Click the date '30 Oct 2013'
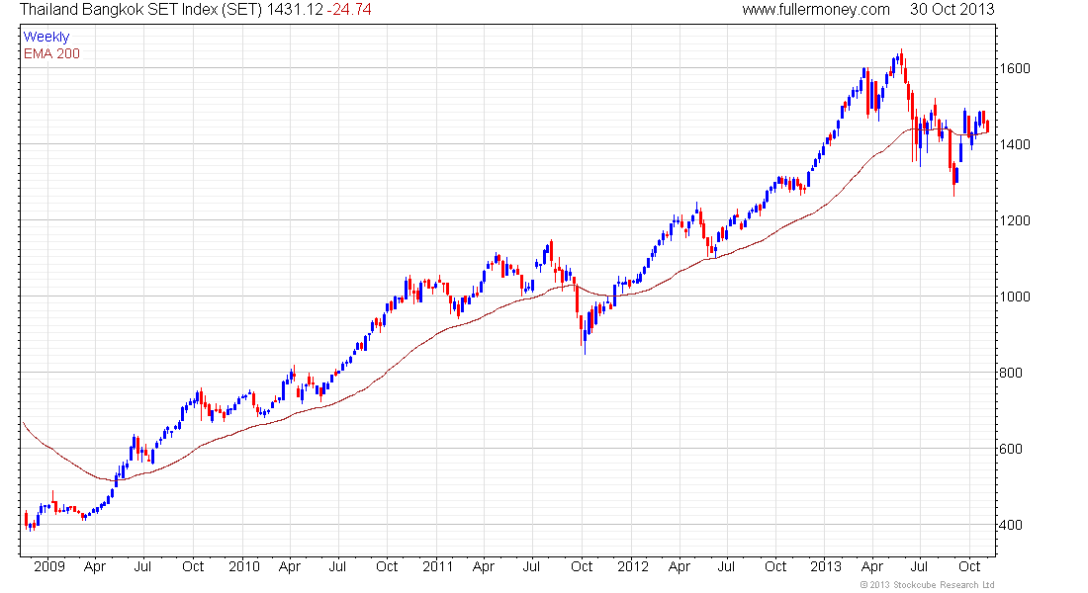 click(952, 10)
